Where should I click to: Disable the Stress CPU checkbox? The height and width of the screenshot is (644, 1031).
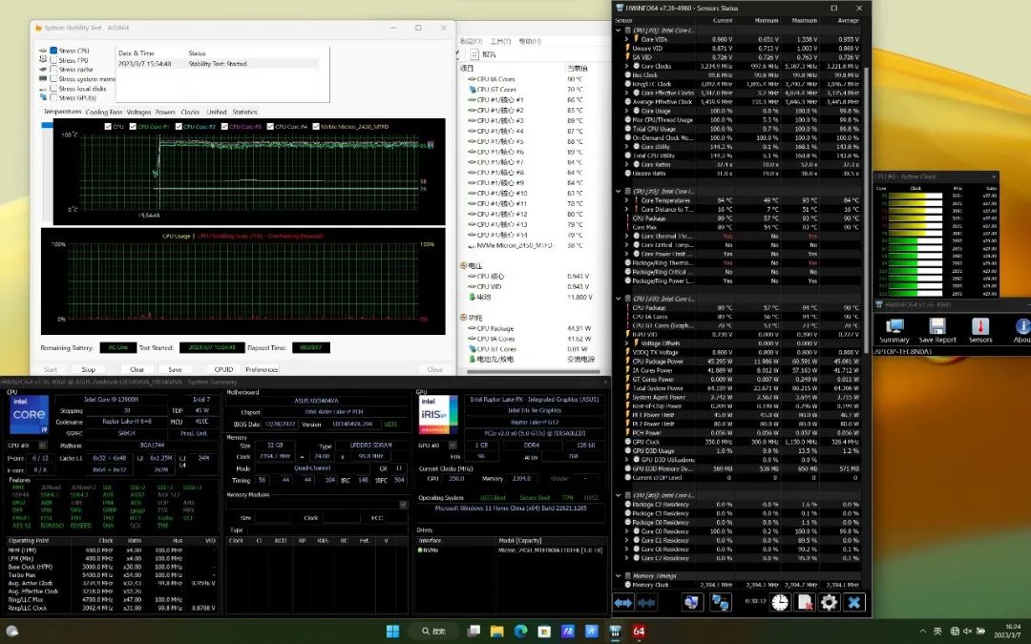tap(54, 51)
